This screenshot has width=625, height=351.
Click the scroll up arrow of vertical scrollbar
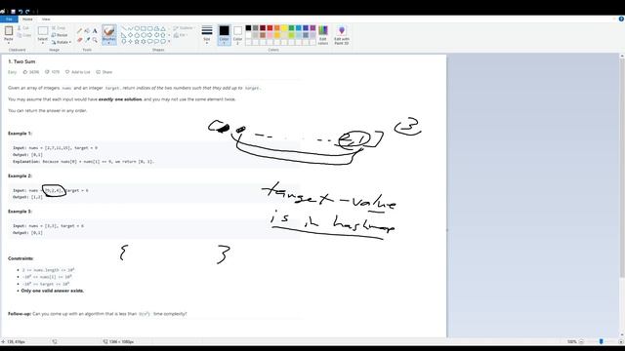pyautogui.click(x=621, y=57)
